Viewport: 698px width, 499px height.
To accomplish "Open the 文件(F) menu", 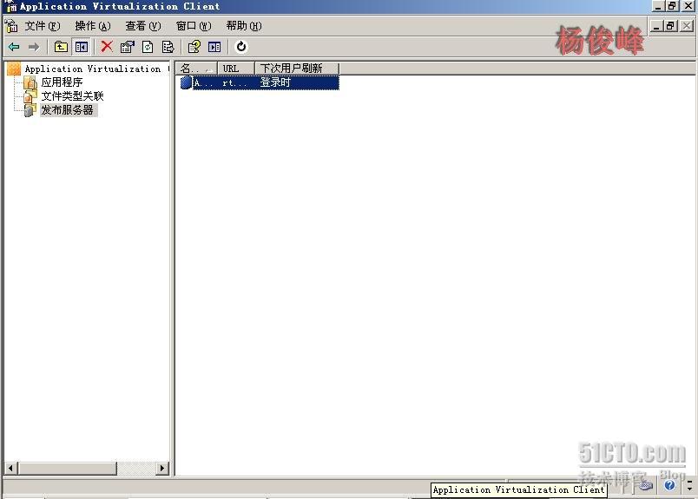I will coord(43,26).
